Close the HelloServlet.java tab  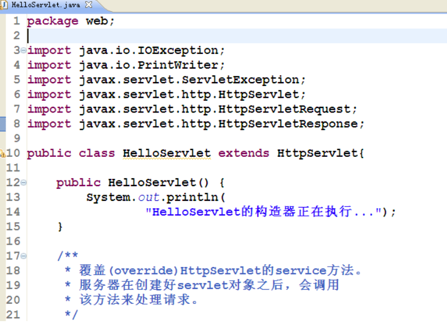(89, 4)
